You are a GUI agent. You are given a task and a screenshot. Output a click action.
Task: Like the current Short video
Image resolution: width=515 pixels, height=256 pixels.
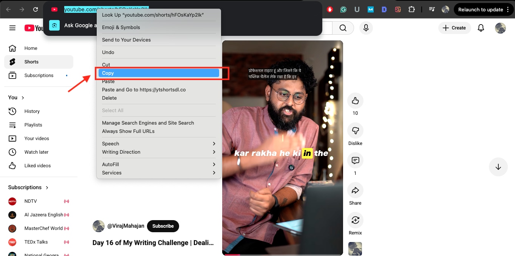click(355, 100)
